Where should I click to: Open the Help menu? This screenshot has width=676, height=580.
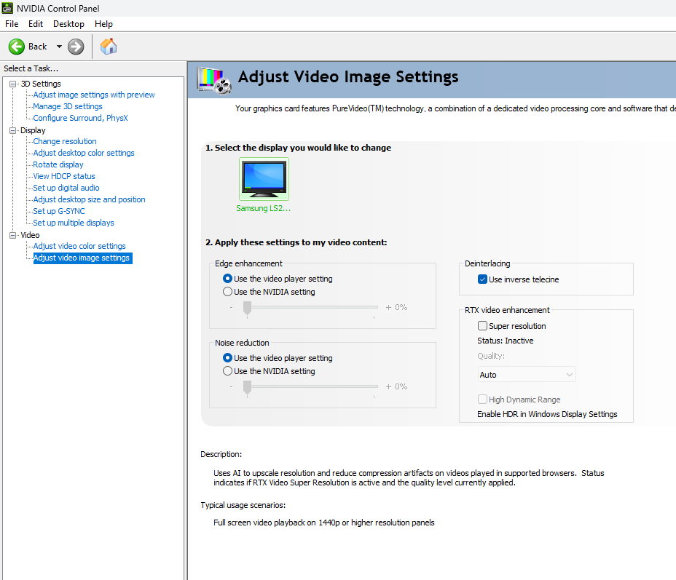click(x=103, y=24)
